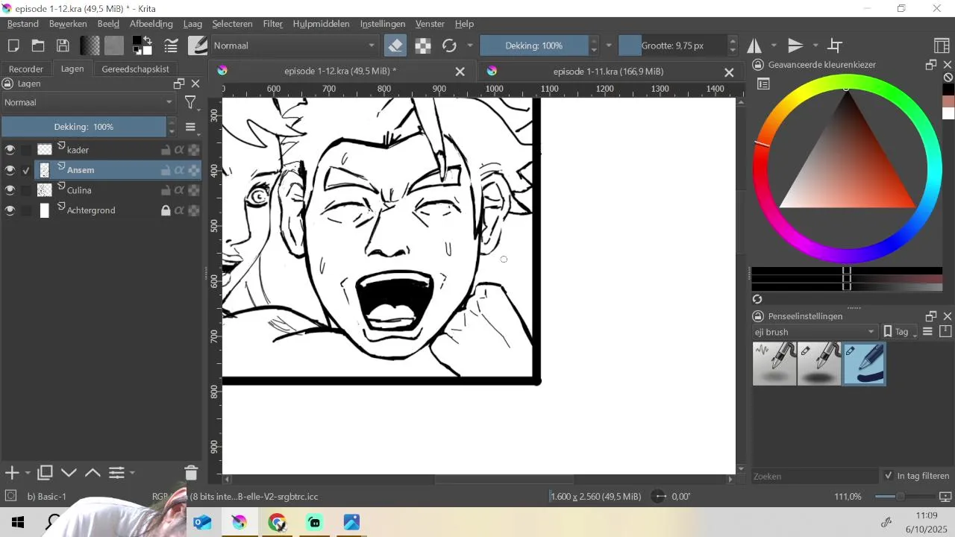Image resolution: width=955 pixels, height=537 pixels.
Task: Toggle alpha lock on Culina layer
Action: (193, 190)
